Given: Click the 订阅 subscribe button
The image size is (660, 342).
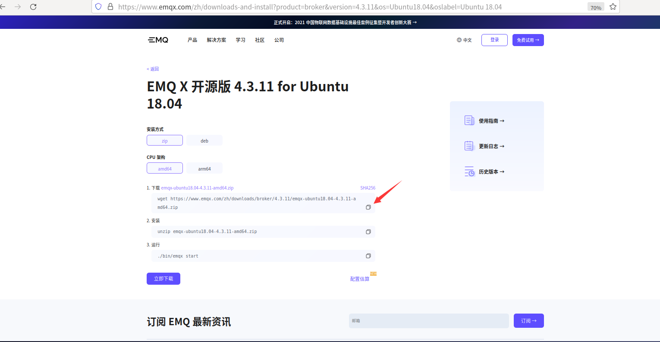Looking at the screenshot, I should coord(529,321).
